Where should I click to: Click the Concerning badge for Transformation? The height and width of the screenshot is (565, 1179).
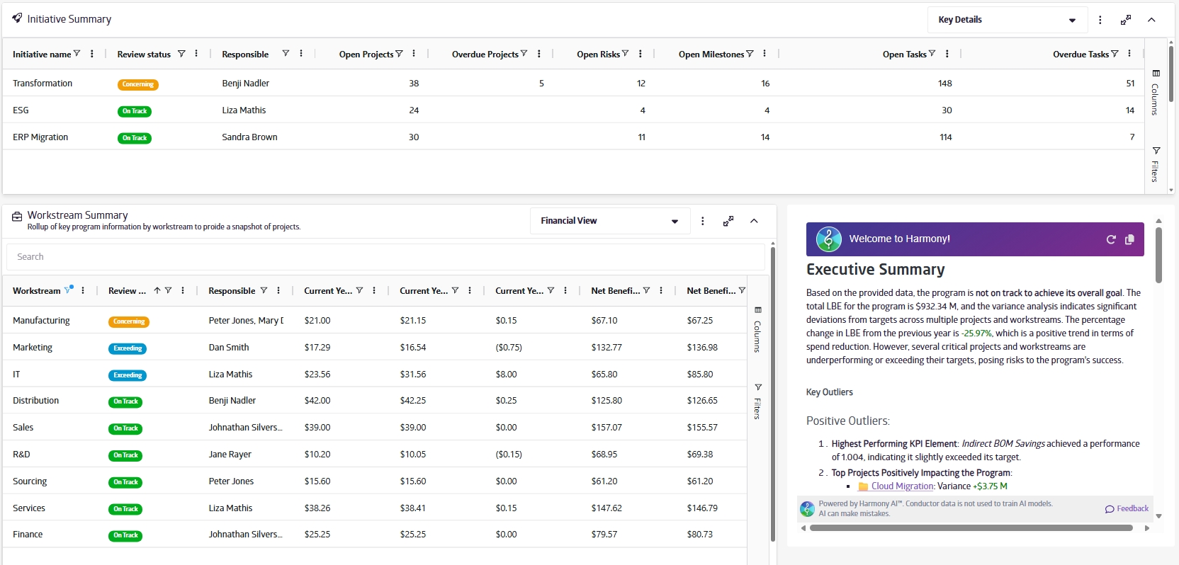137,84
